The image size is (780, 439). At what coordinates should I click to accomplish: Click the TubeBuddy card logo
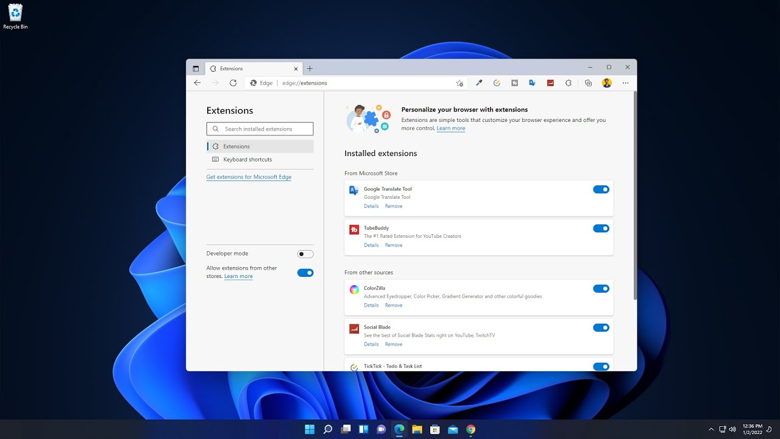[354, 229]
